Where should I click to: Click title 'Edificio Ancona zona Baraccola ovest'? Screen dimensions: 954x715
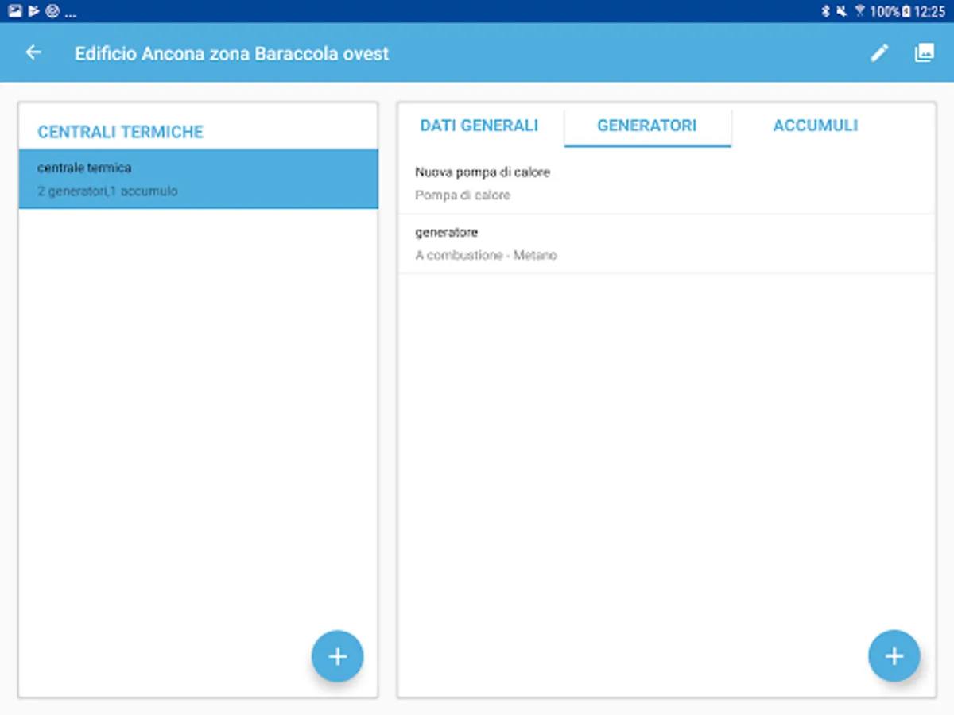coord(232,54)
